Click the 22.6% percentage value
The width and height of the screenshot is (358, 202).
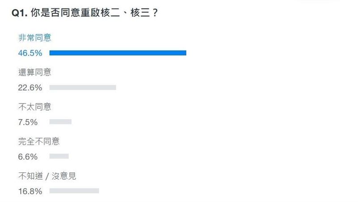point(30,88)
